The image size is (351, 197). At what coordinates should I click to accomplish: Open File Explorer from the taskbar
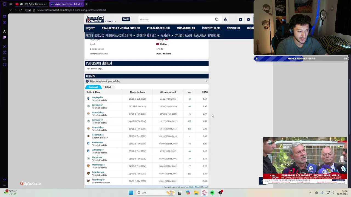click(x=196, y=193)
